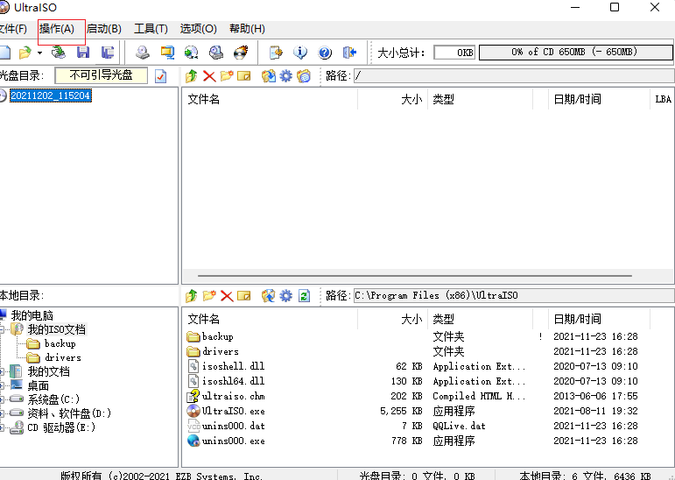Collapse the 我的ISO文档 tree node

pyautogui.click(x=2, y=329)
